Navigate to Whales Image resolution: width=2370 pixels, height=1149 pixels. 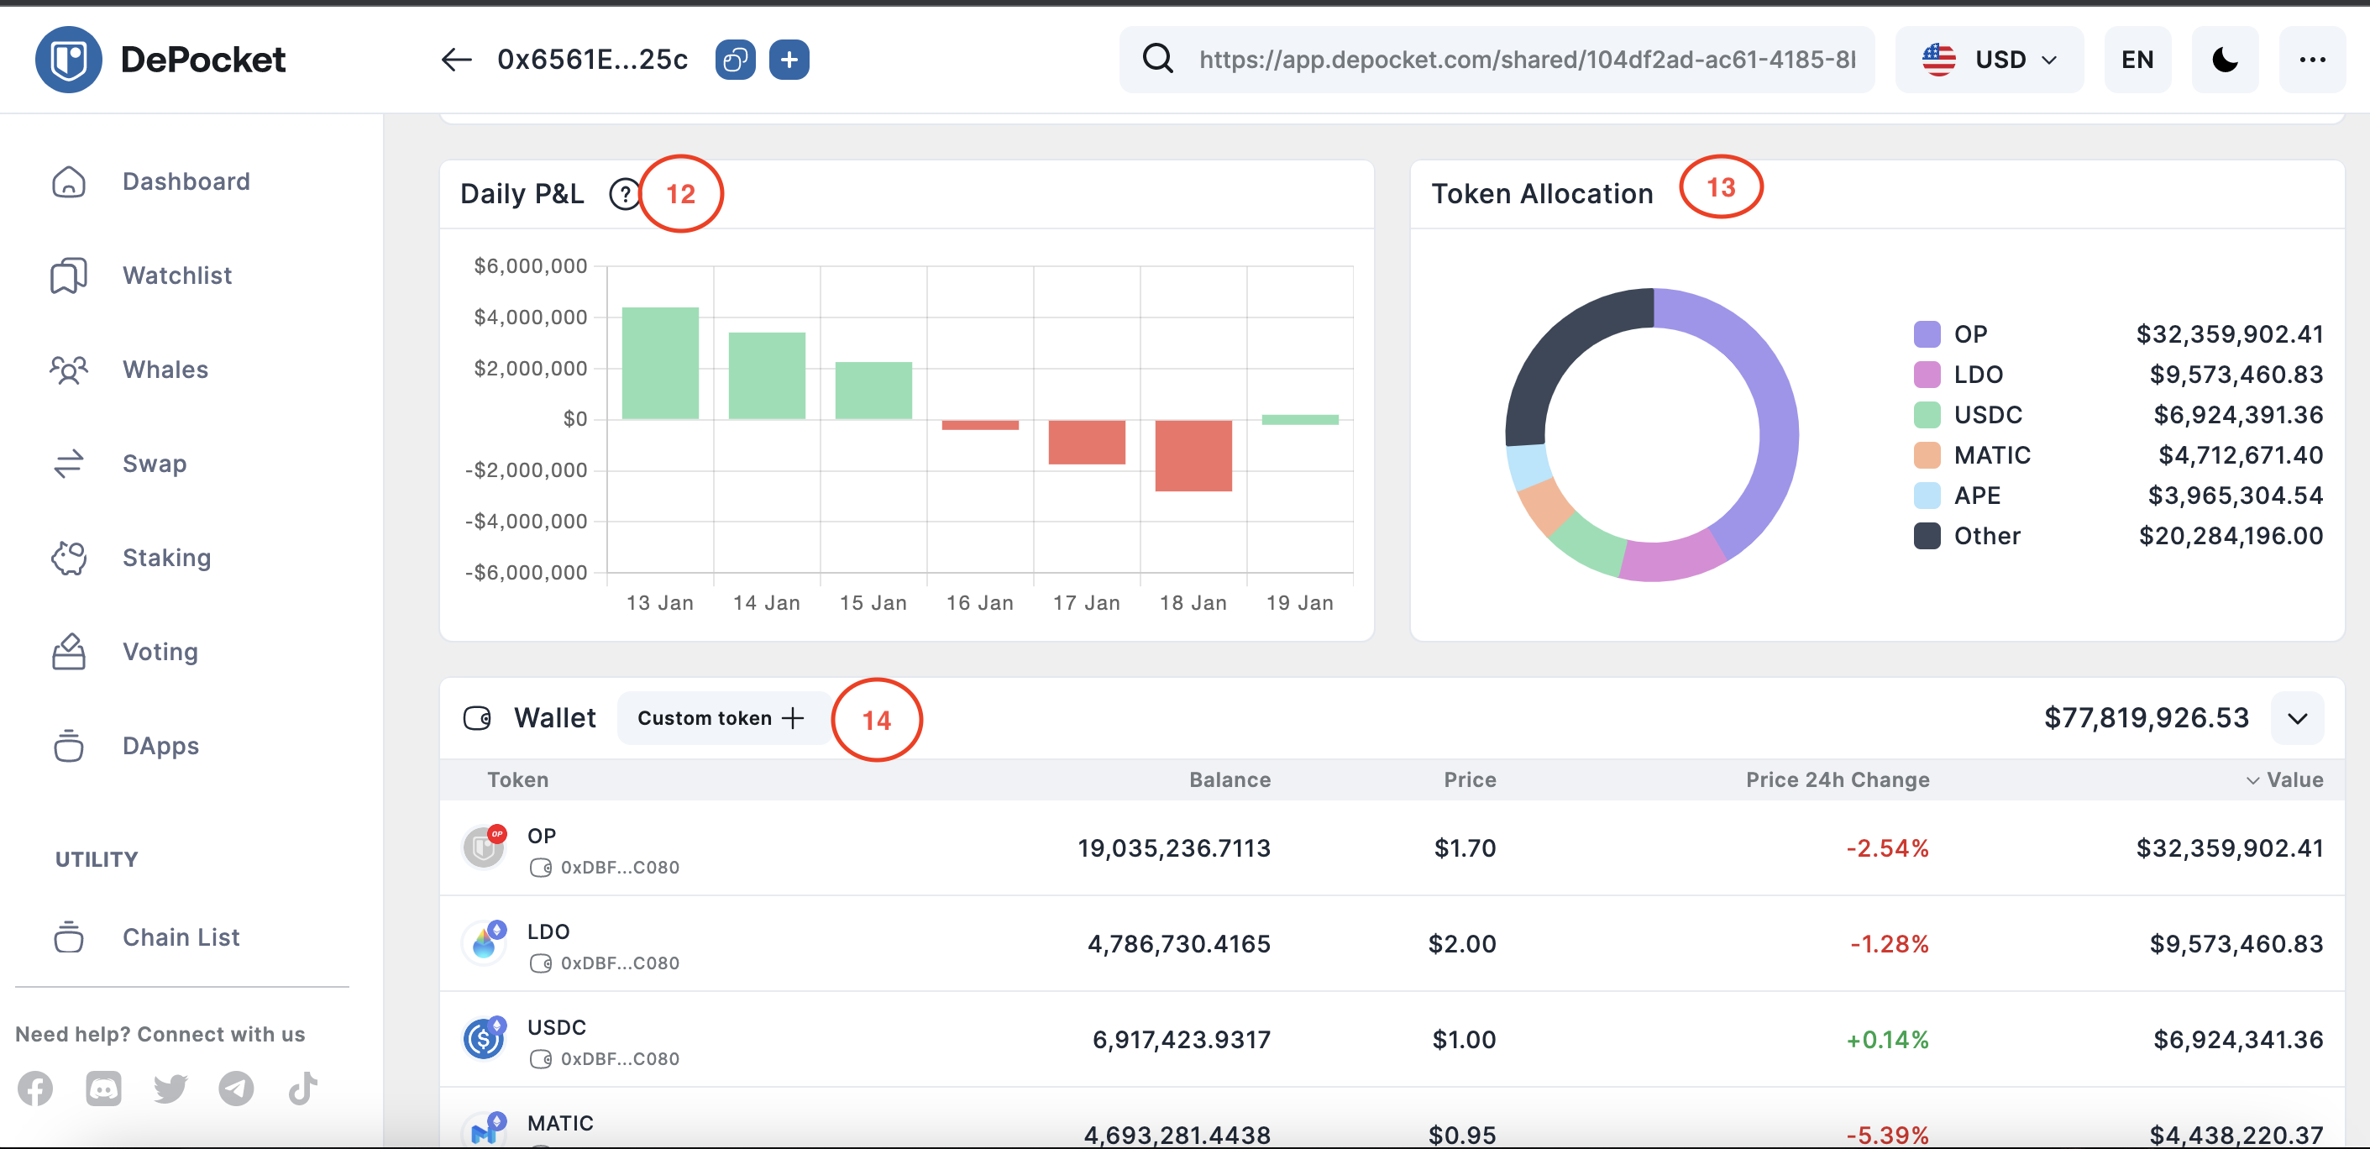[x=165, y=370]
